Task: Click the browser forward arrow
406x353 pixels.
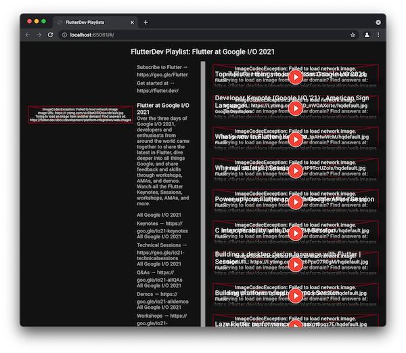Action: pos(39,35)
